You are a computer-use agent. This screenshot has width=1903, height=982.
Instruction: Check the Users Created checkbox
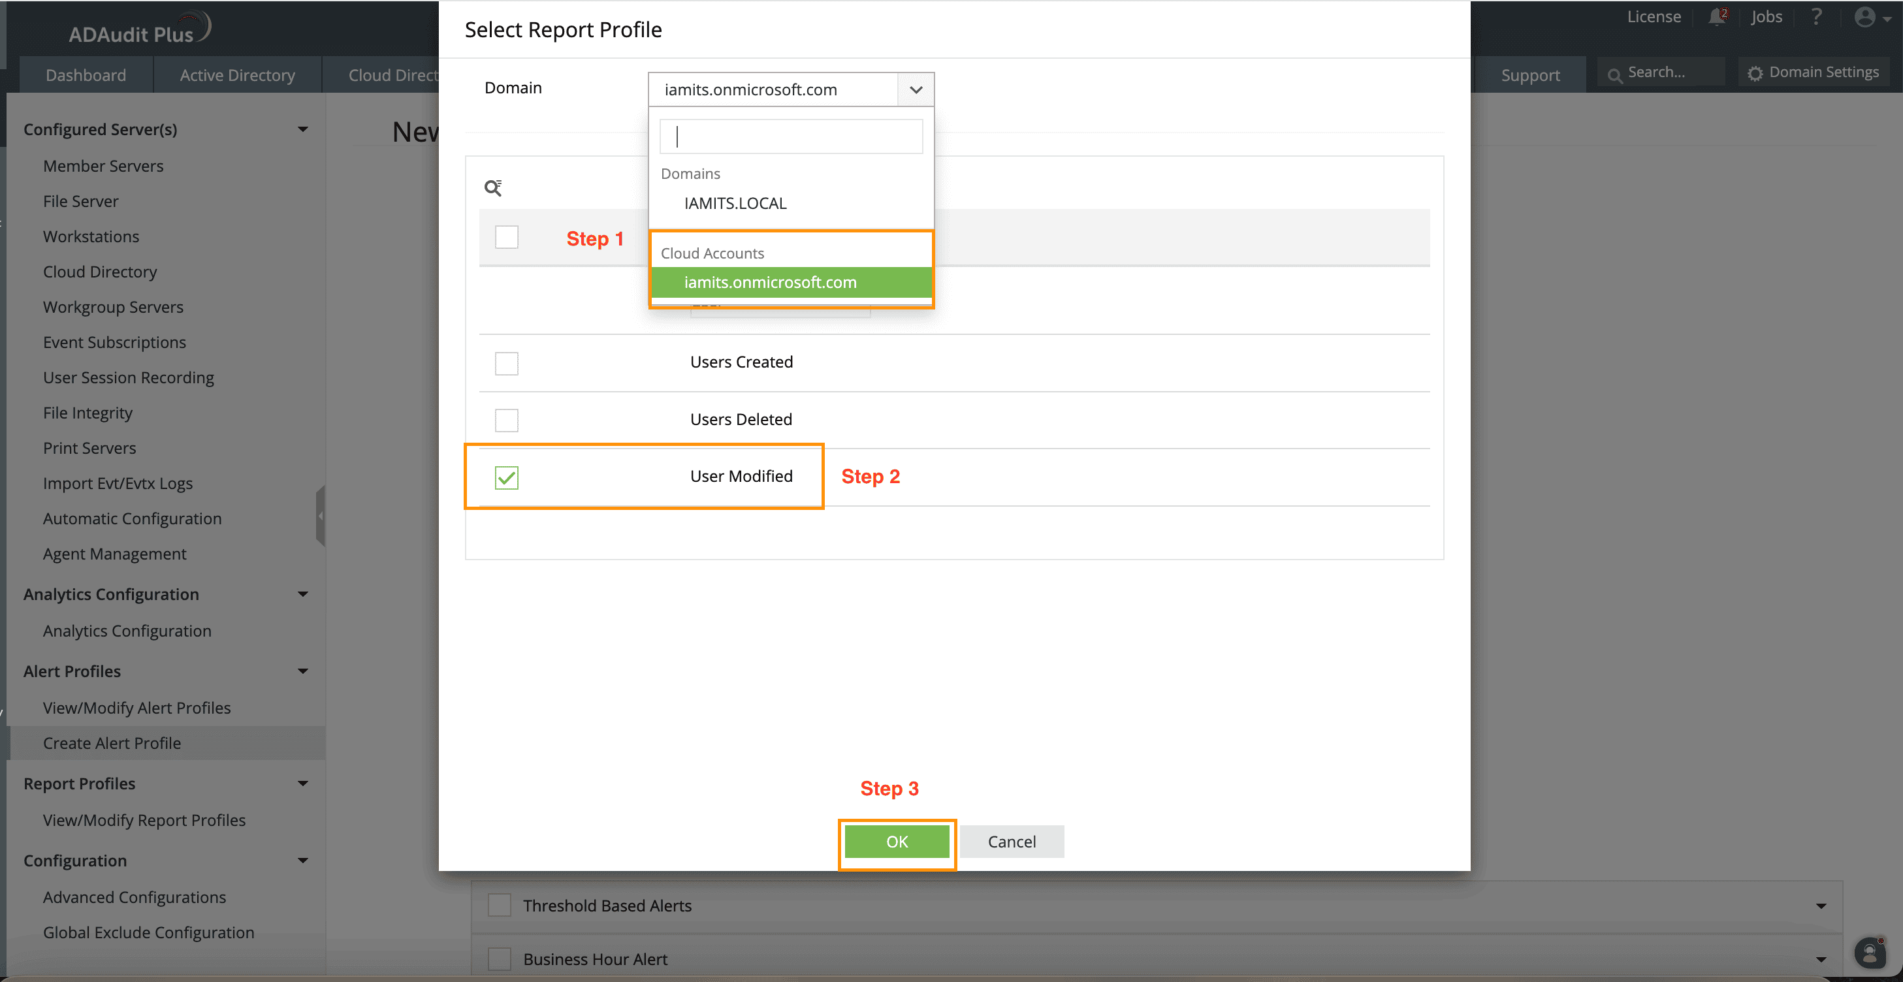pyautogui.click(x=507, y=363)
